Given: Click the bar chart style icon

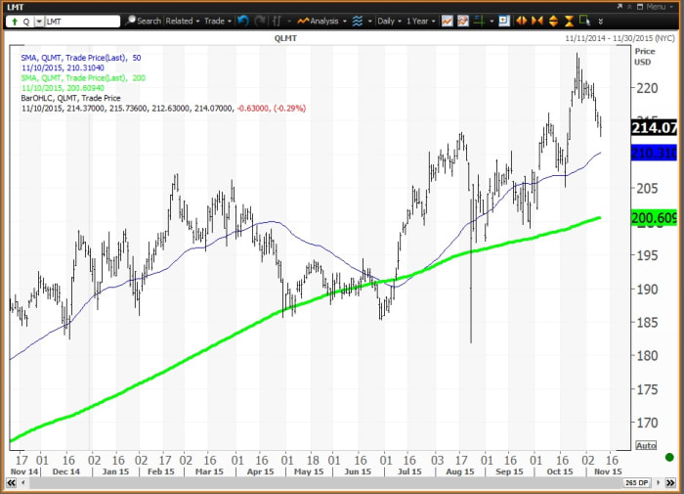Looking at the screenshot, I should pos(279,21).
